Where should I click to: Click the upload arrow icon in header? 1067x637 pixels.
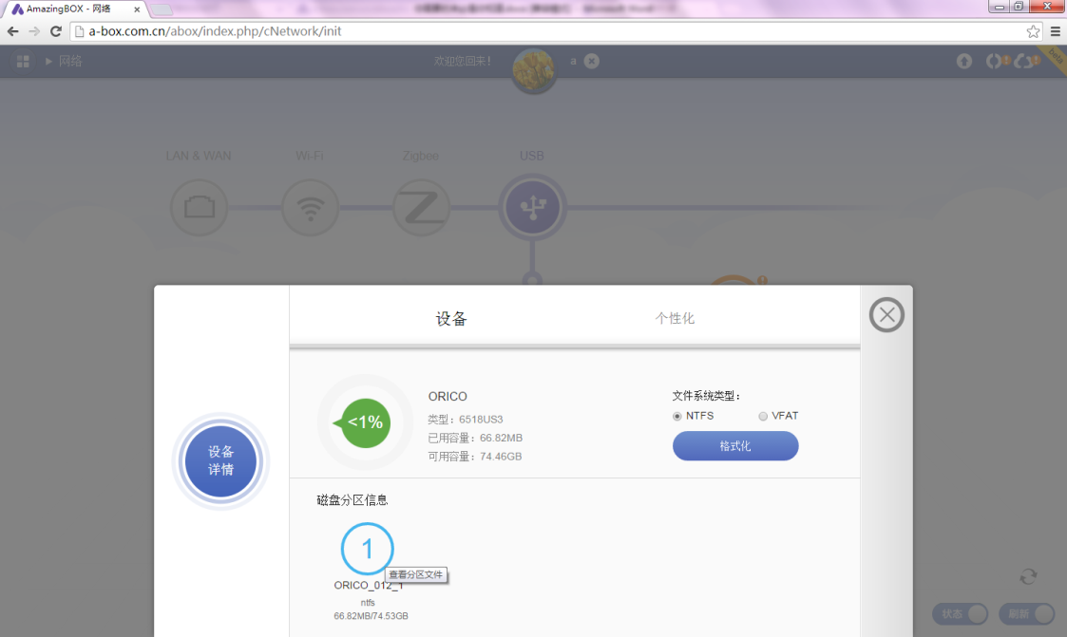point(964,62)
